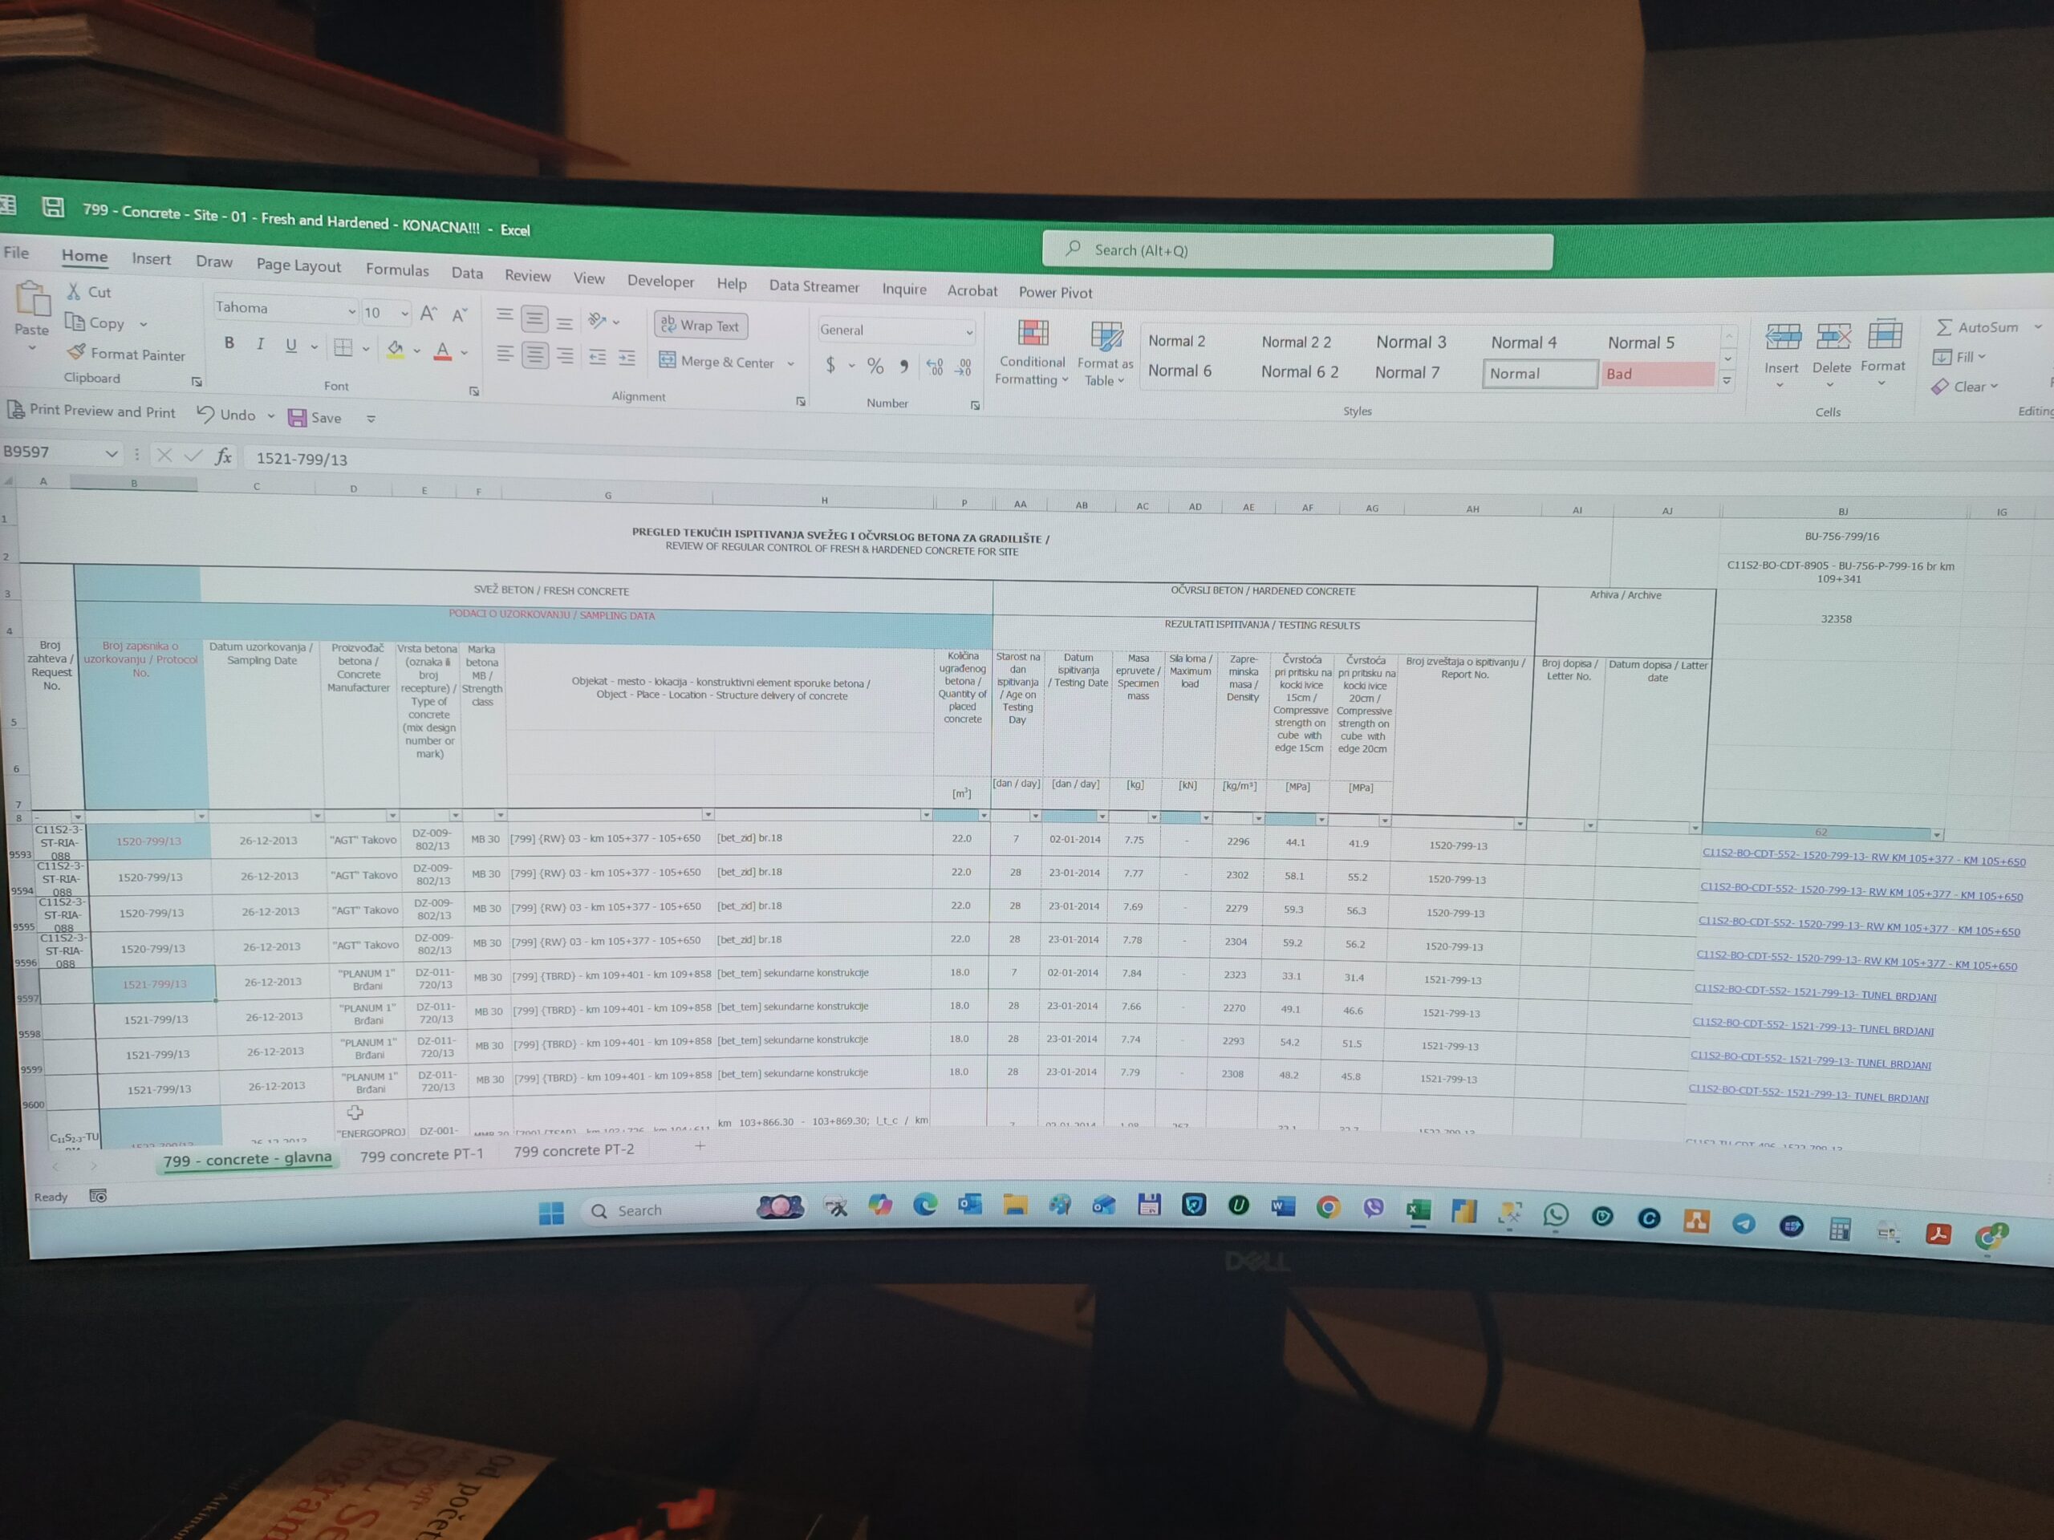This screenshot has height=1540, width=2054.
Task: Click the Percent Style icon
Action: pos(875,366)
